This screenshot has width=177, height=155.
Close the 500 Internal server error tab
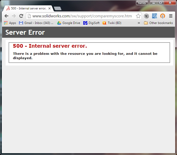click(x=50, y=8)
